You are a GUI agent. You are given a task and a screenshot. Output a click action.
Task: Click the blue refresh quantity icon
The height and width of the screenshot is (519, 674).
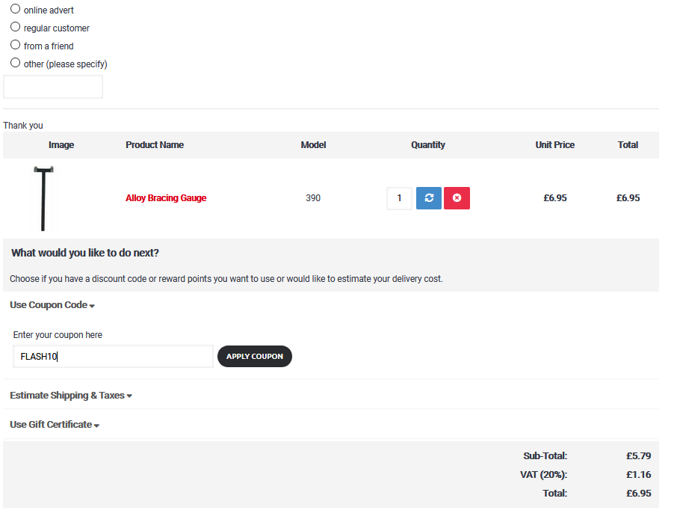coord(429,198)
